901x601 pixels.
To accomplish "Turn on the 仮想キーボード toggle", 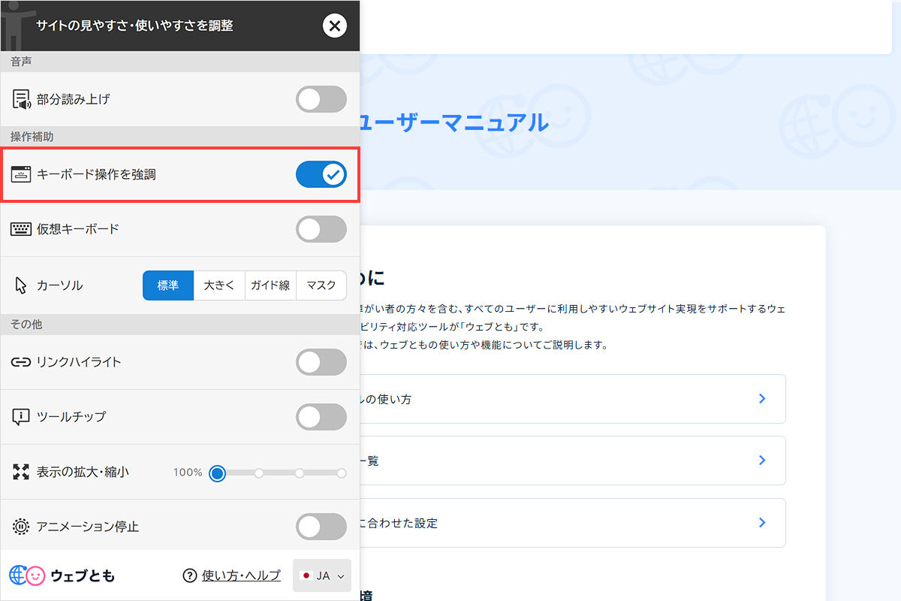I will pyautogui.click(x=321, y=229).
